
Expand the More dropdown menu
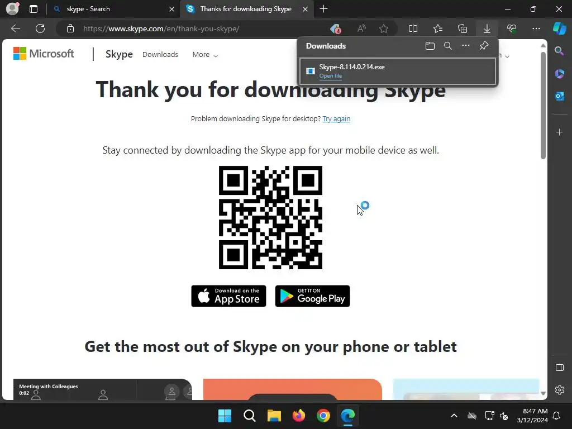pos(205,54)
